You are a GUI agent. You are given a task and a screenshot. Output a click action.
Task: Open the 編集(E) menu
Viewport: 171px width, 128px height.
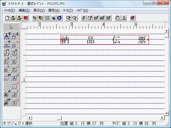point(24,10)
